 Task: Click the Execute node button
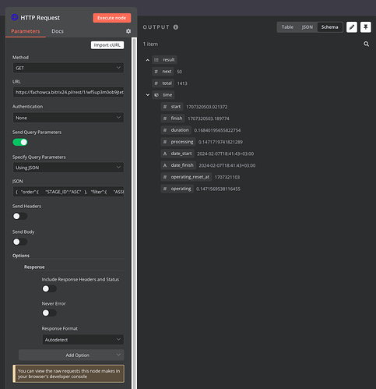coord(112,18)
